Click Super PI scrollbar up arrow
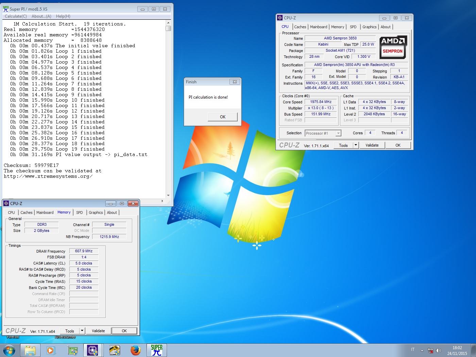Viewport: 476px width, 357px height. tap(168, 23)
